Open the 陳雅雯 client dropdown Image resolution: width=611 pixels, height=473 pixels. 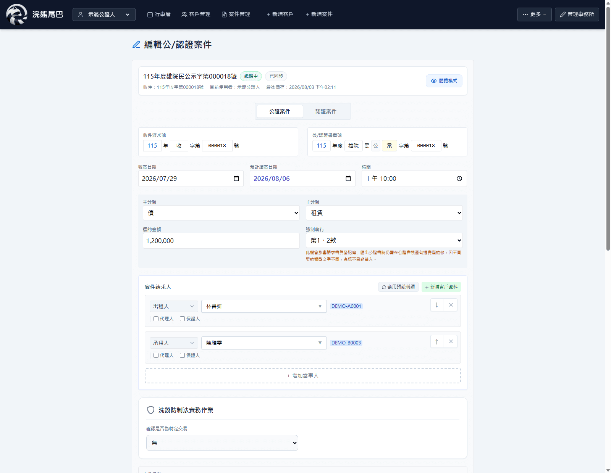264,343
